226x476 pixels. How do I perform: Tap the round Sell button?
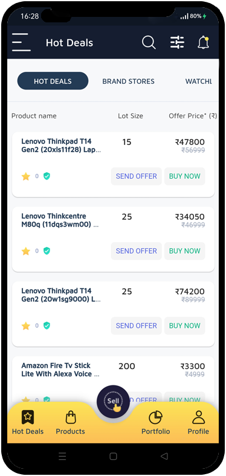point(113,401)
